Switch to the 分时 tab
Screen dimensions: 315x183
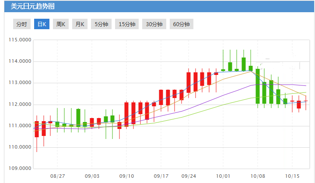(x=21, y=24)
